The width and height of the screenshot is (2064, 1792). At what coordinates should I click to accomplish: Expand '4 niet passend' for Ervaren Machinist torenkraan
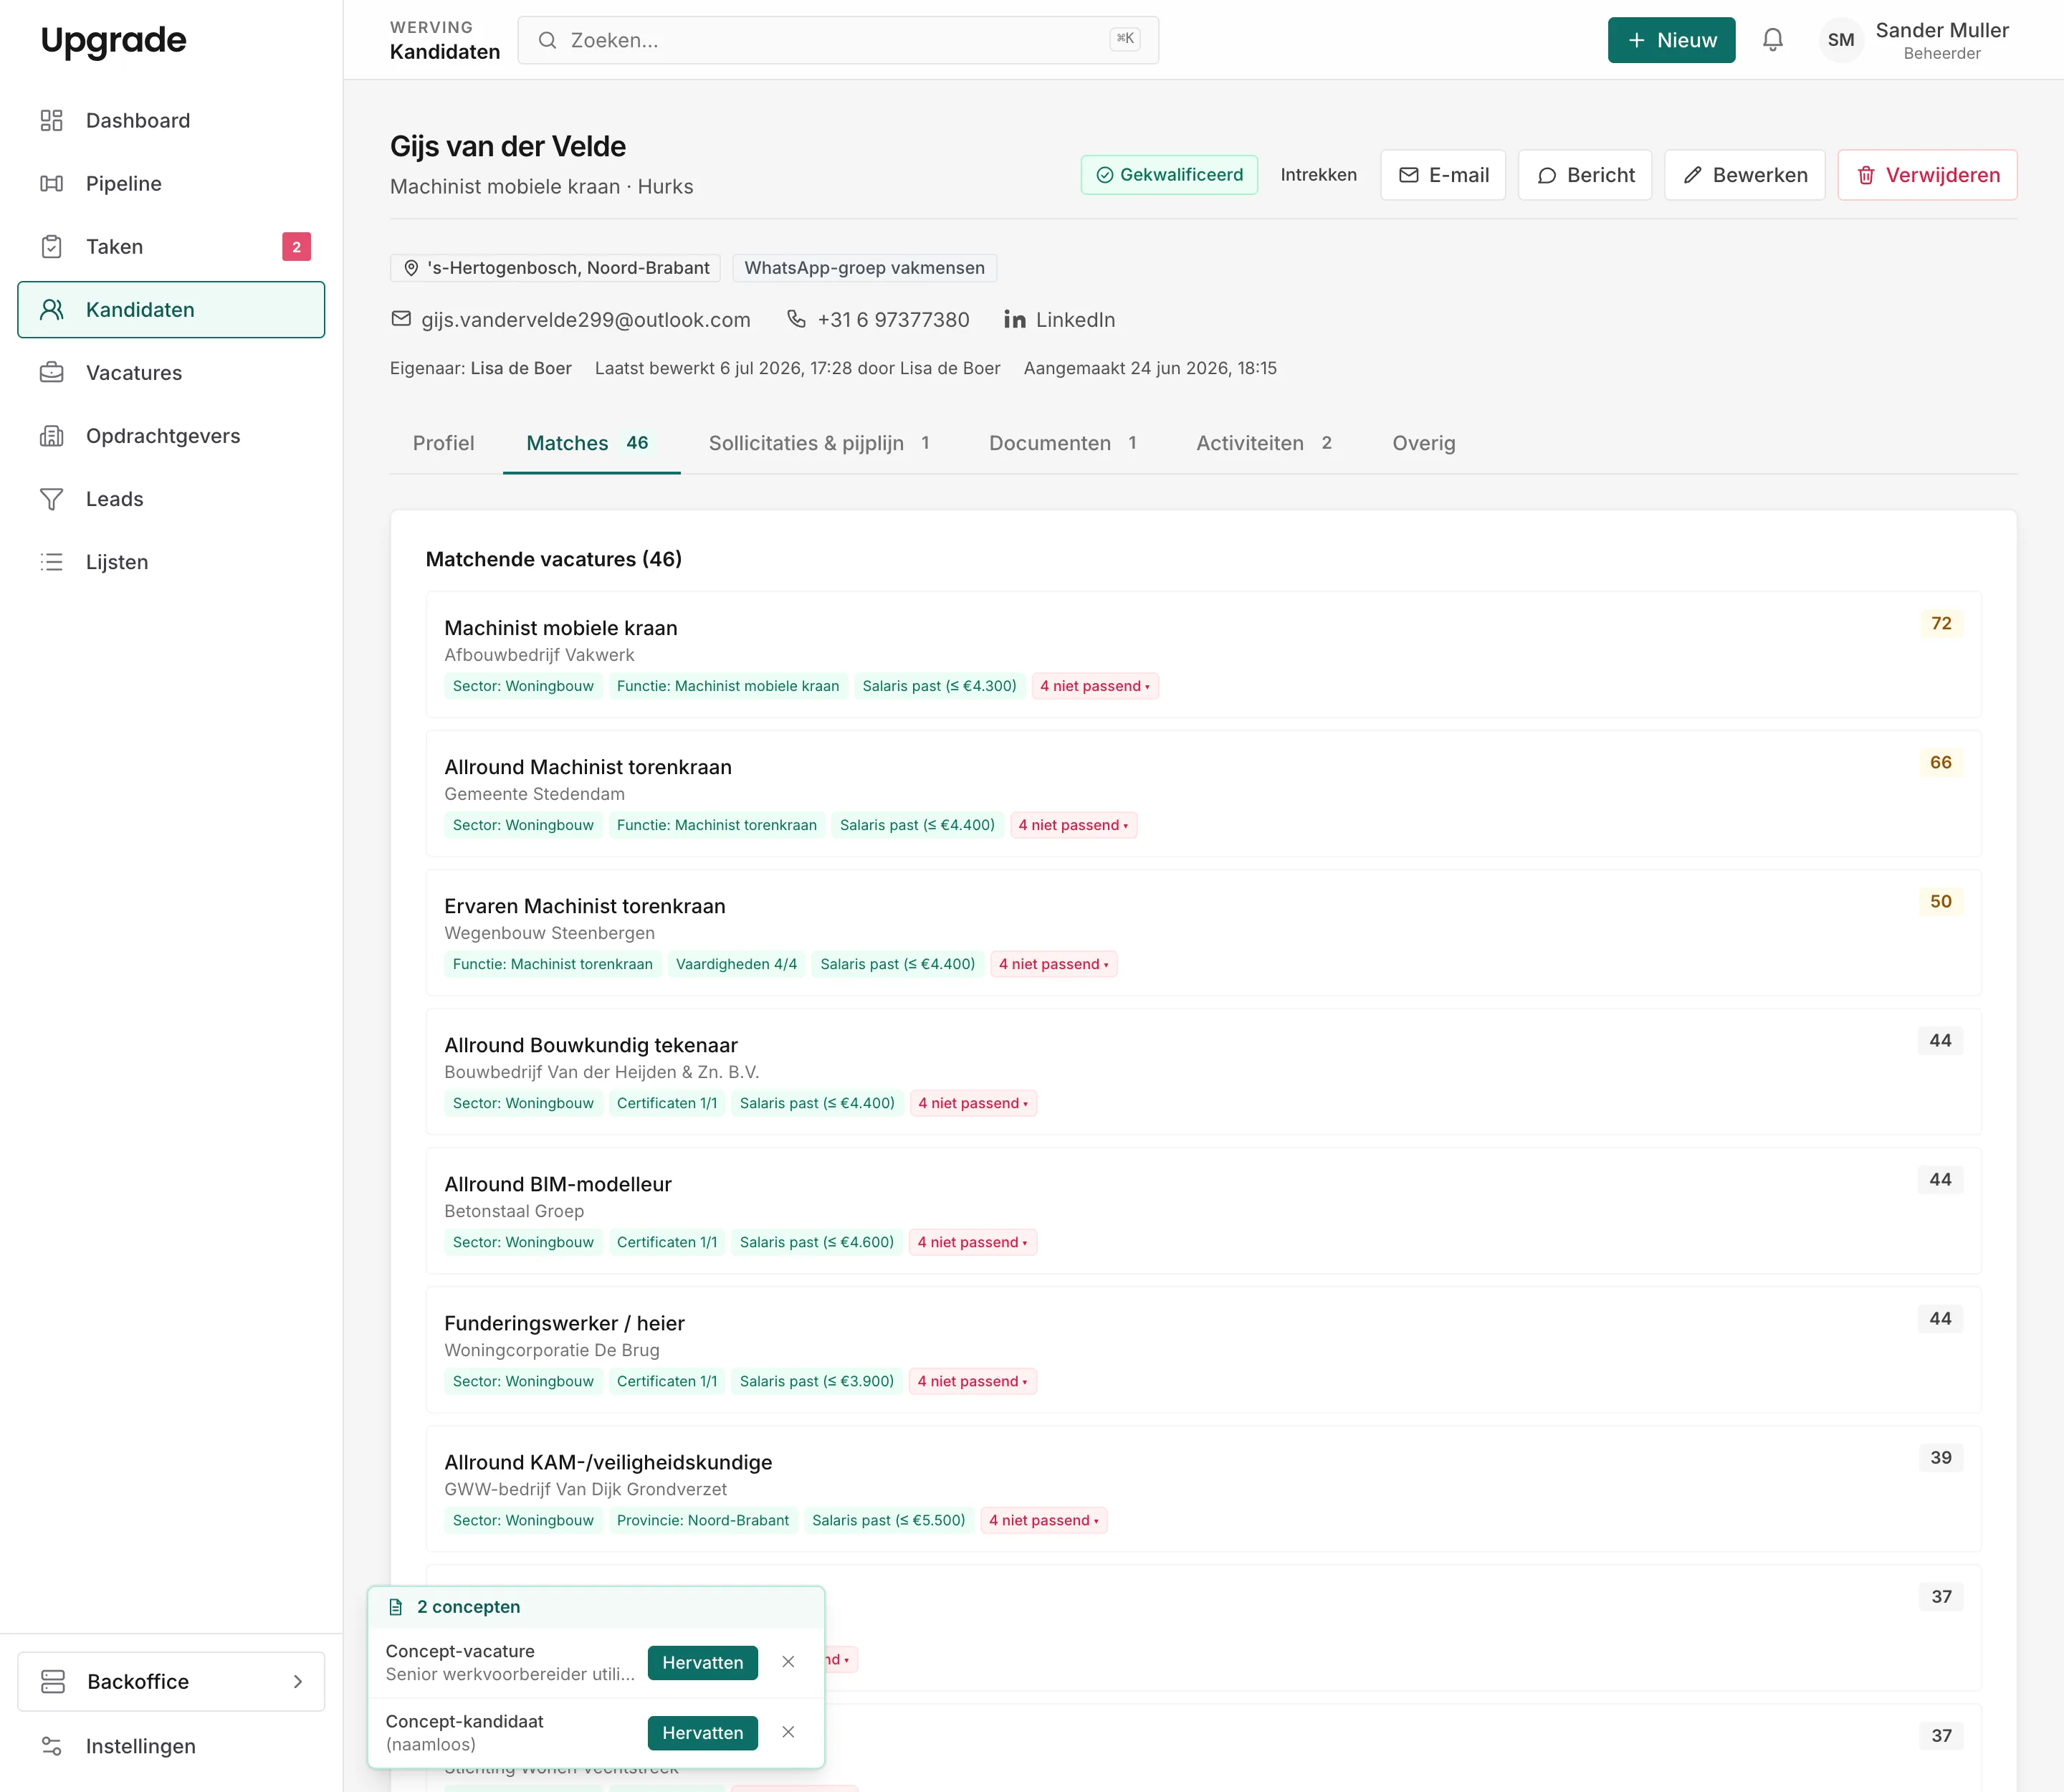(1053, 964)
